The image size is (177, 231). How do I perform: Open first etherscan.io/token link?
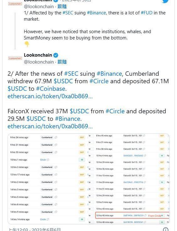pos(50,96)
